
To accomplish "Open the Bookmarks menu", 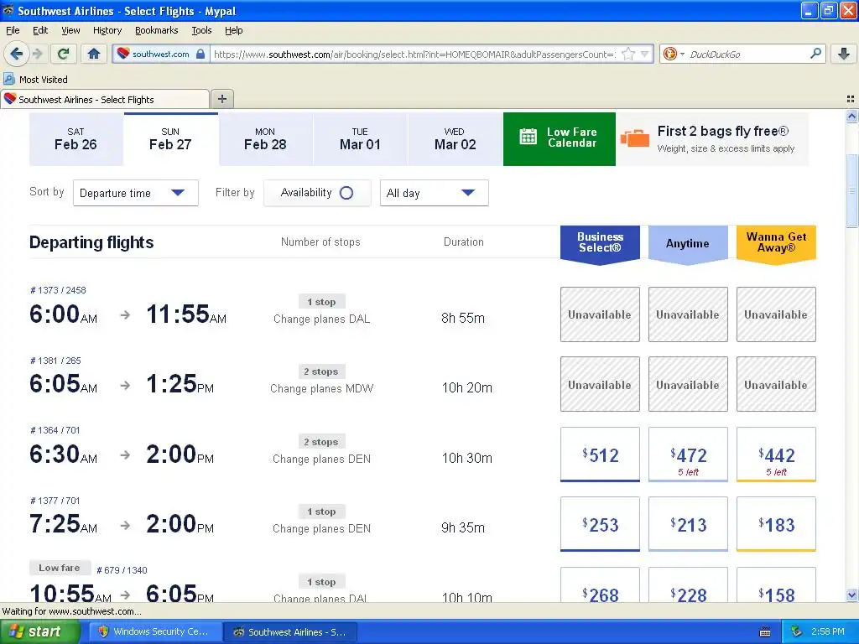I will pyautogui.click(x=156, y=30).
